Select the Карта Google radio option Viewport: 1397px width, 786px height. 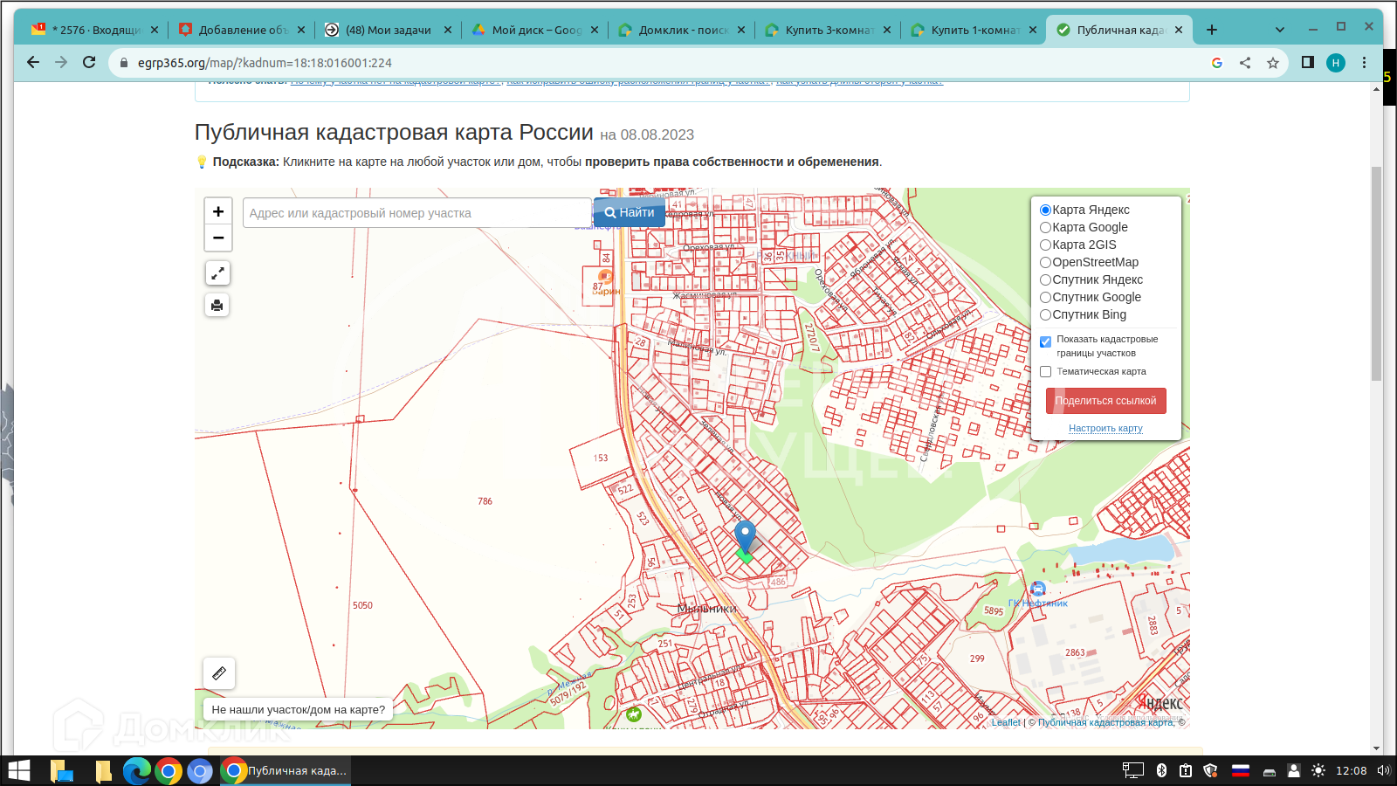pos(1045,227)
